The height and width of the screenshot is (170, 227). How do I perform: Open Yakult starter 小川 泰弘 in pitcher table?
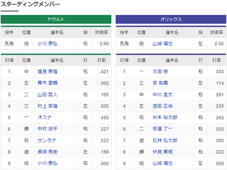48,44
